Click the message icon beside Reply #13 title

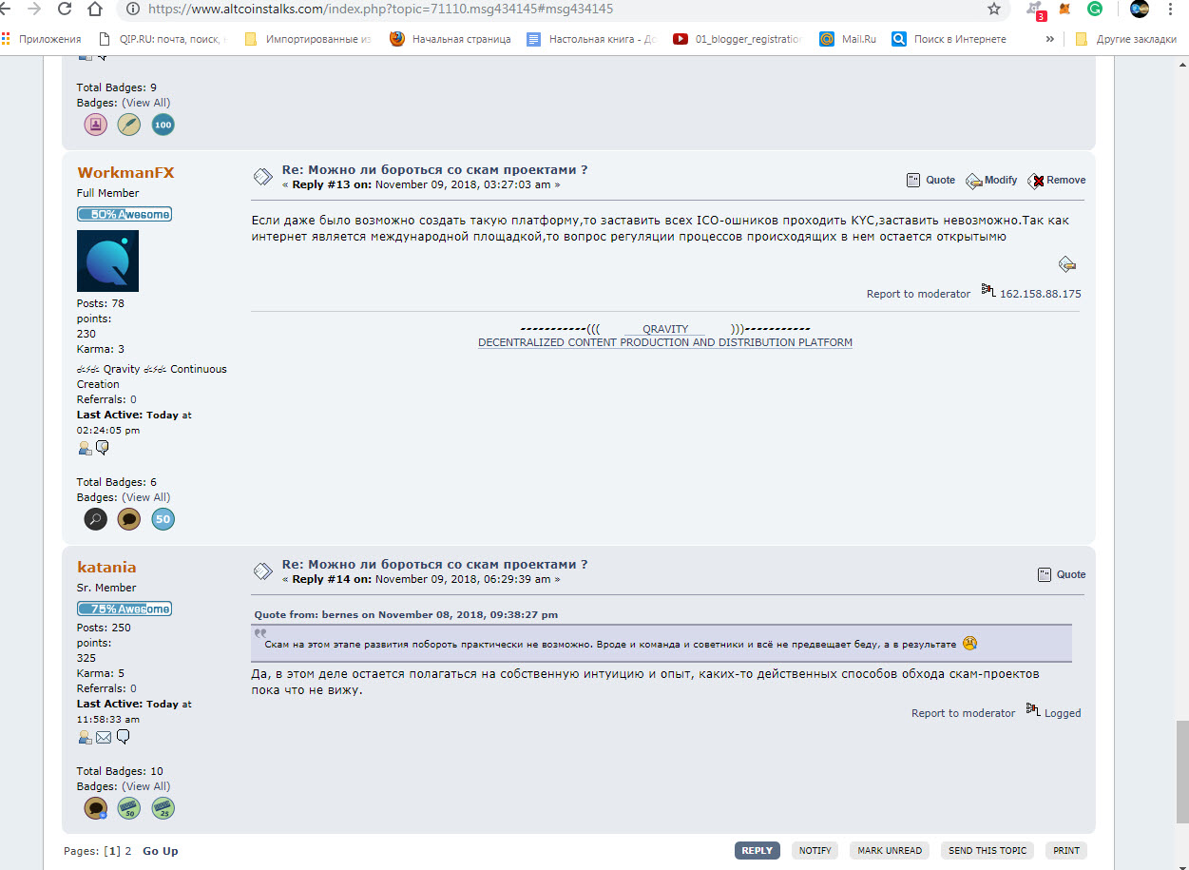(262, 177)
